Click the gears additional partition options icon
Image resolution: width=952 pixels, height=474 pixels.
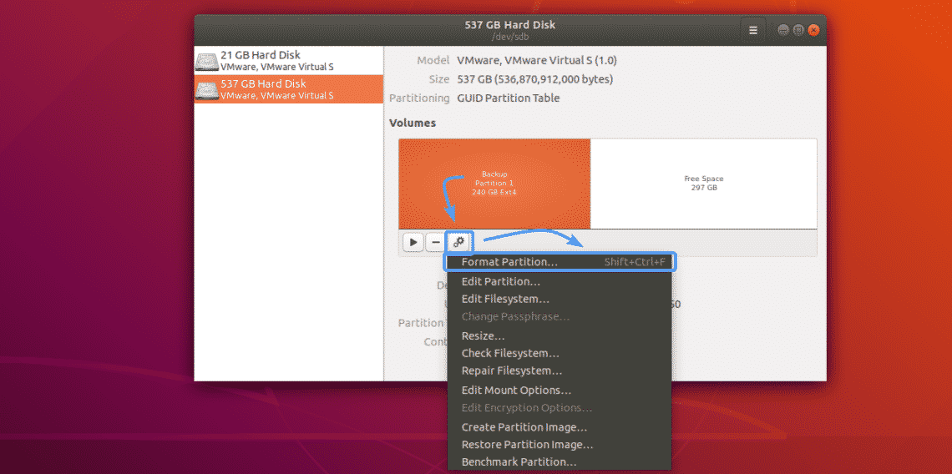459,242
